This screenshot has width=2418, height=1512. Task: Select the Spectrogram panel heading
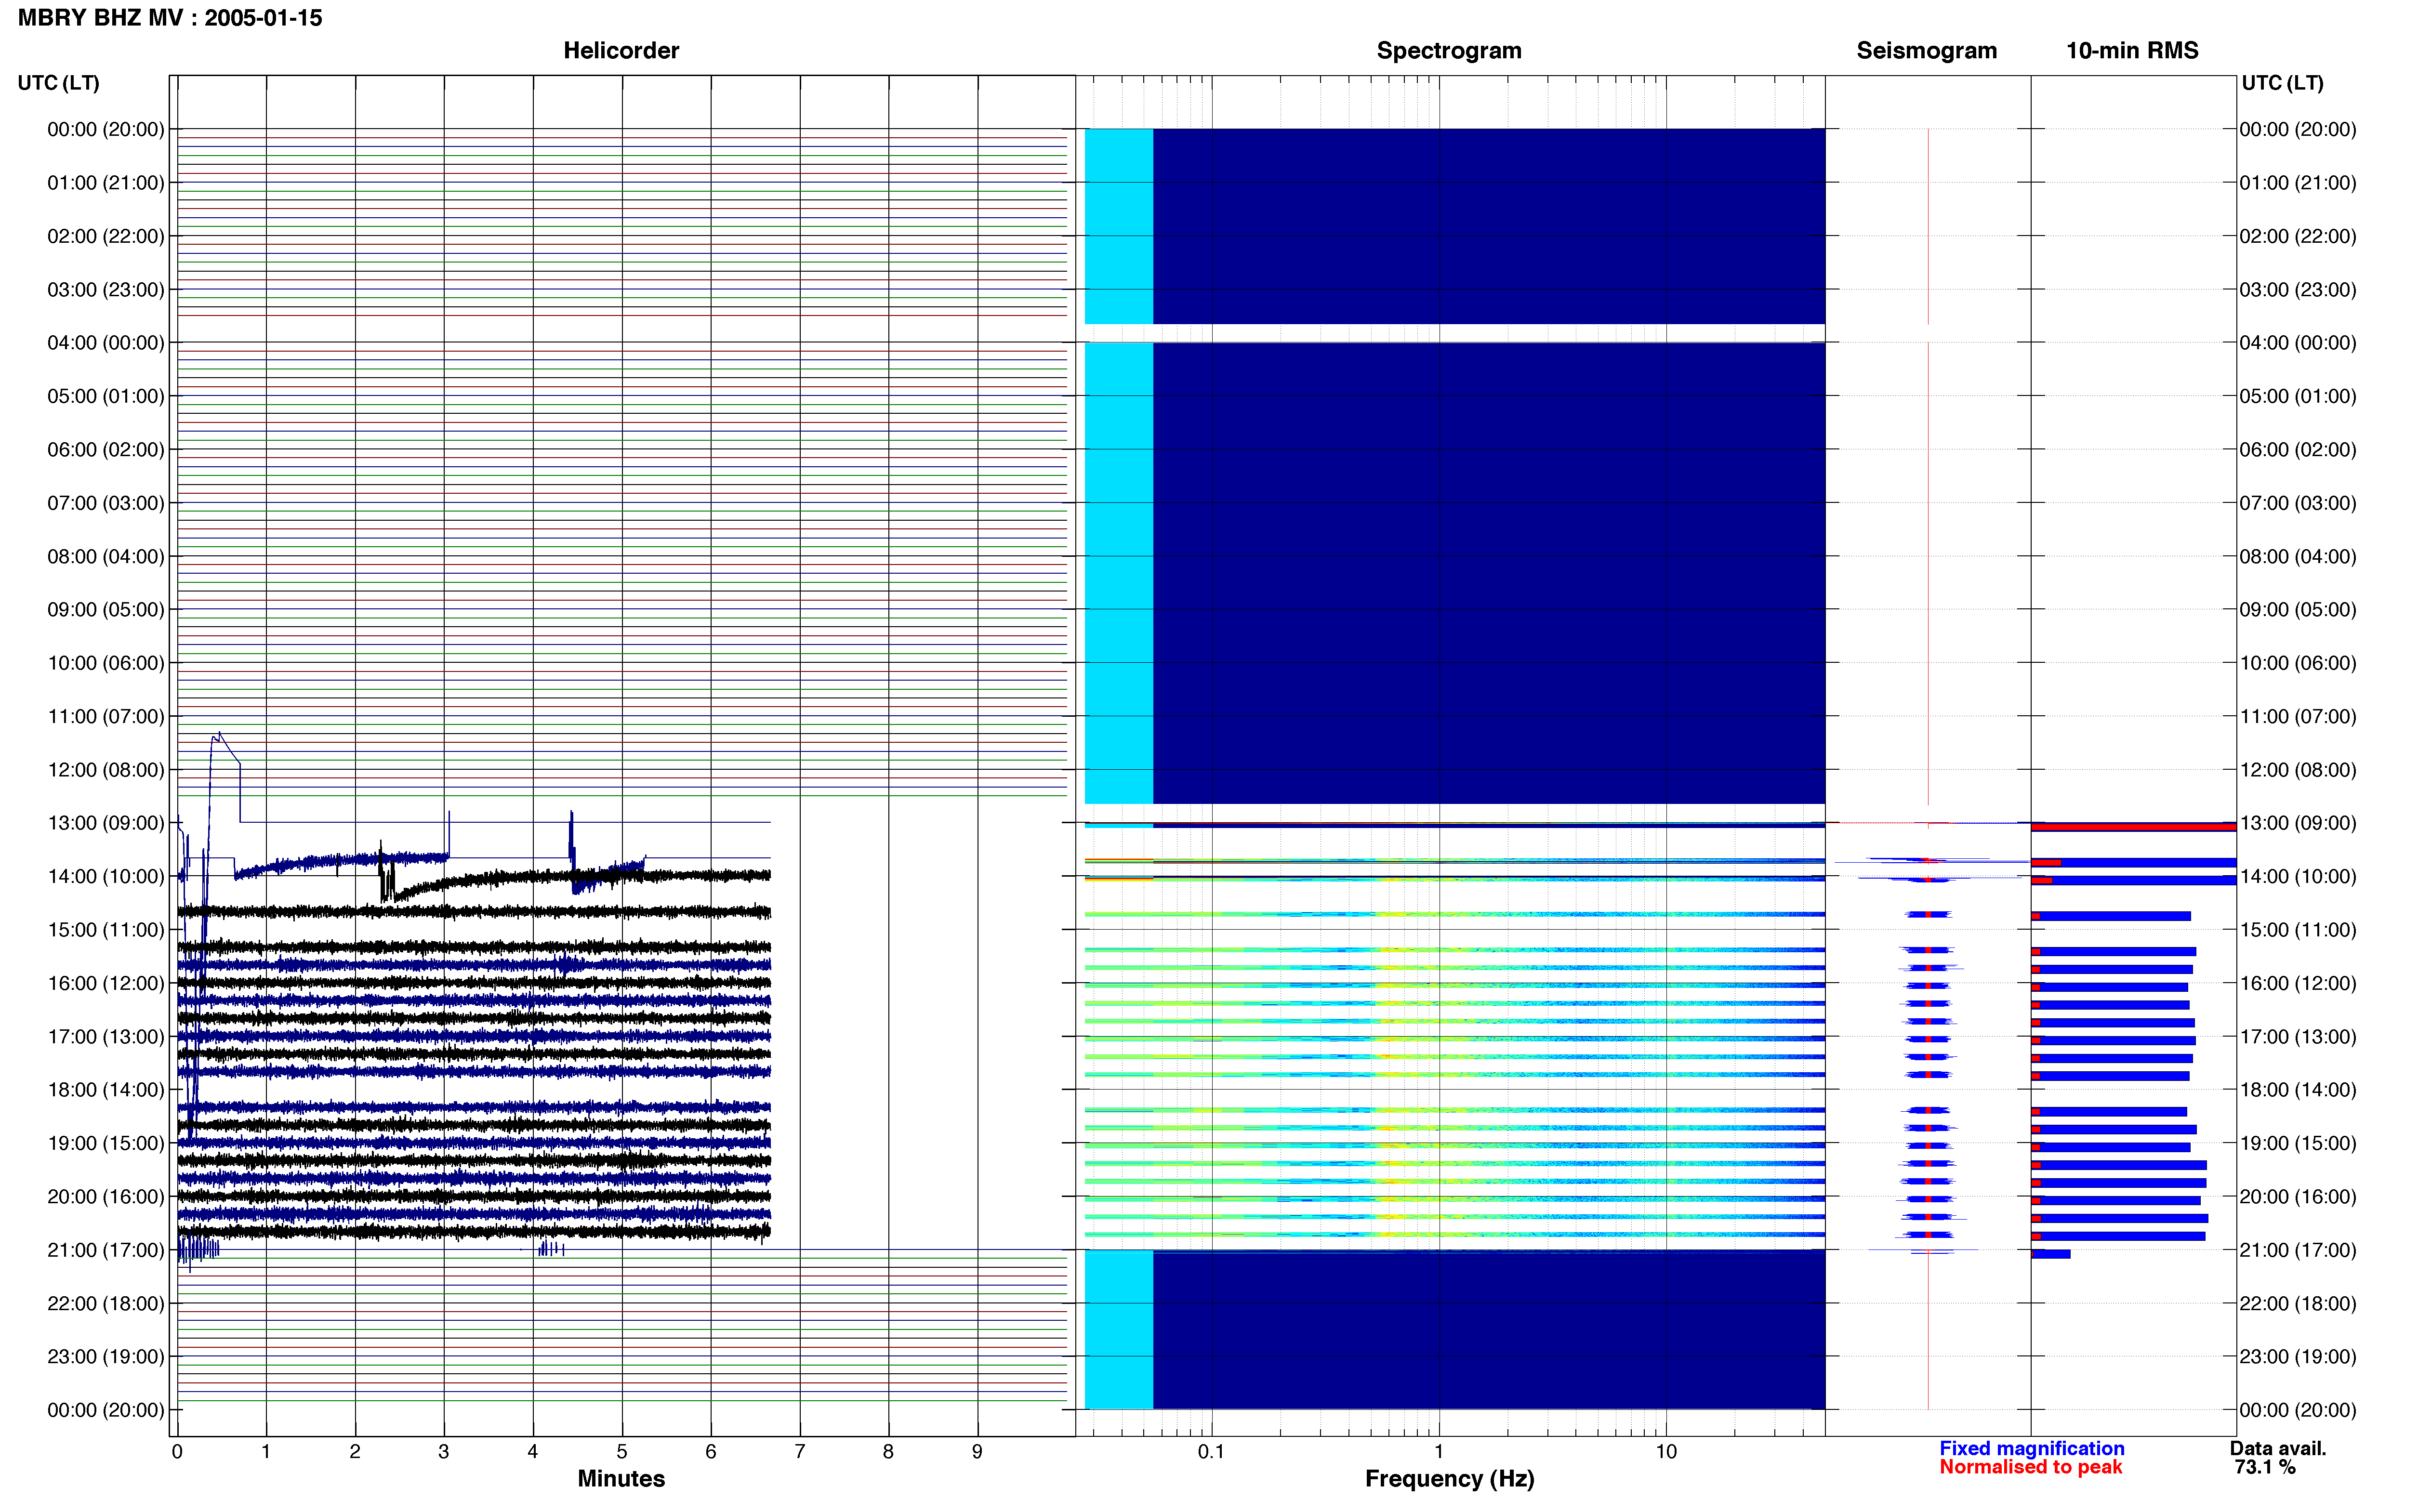[1449, 51]
